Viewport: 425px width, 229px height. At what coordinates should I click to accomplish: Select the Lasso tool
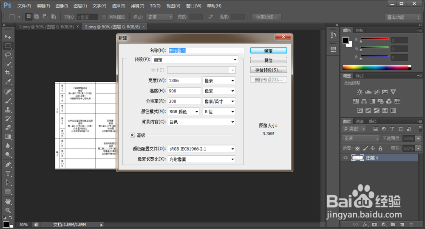[8, 55]
